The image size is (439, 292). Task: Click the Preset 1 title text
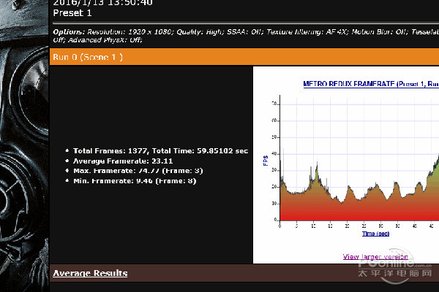tap(72, 13)
